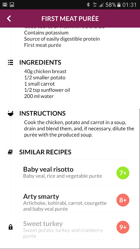Tap the Bluetooth status icon
Image resolution: width=140 pixels, height=249 pixels.
pos(88,5)
